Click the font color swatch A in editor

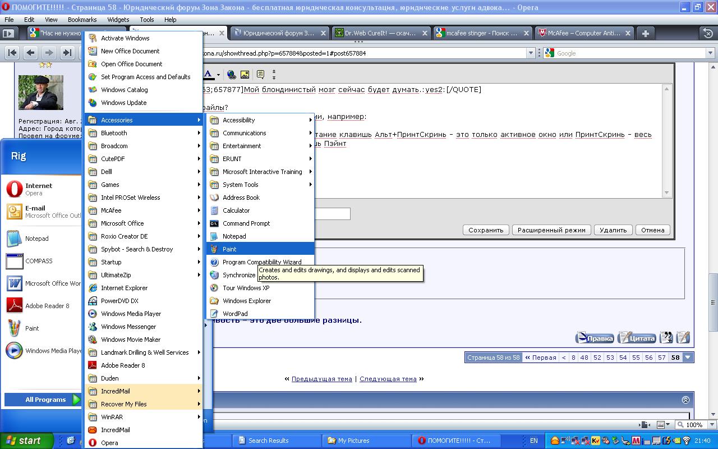click(x=209, y=74)
